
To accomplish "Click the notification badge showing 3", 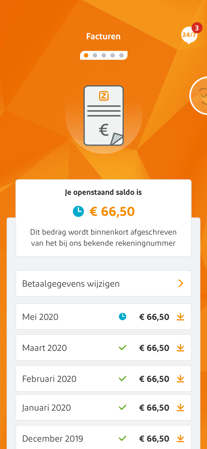I will pos(196,27).
